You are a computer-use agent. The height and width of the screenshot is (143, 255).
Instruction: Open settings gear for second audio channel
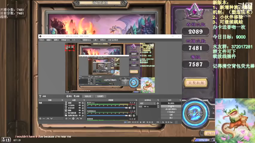click(x=134, y=116)
